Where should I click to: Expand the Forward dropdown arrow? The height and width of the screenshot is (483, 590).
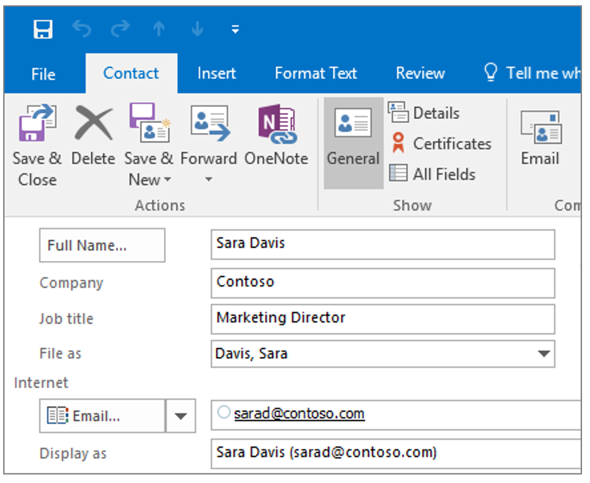pyautogui.click(x=209, y=179)
